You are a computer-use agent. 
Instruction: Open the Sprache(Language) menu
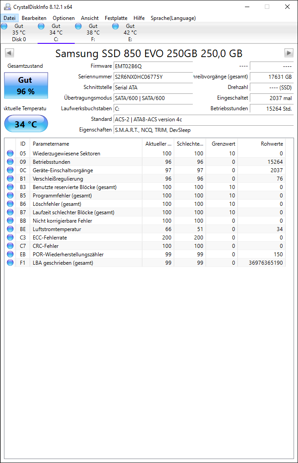tap(173, 18)
